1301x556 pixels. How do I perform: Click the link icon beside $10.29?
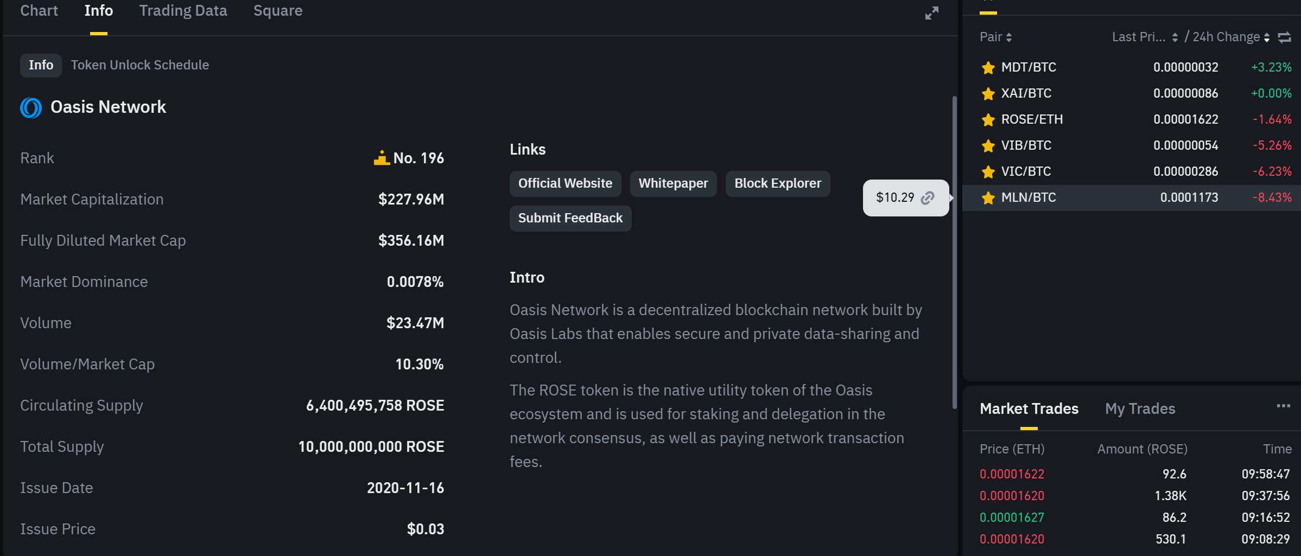point(928,198)
